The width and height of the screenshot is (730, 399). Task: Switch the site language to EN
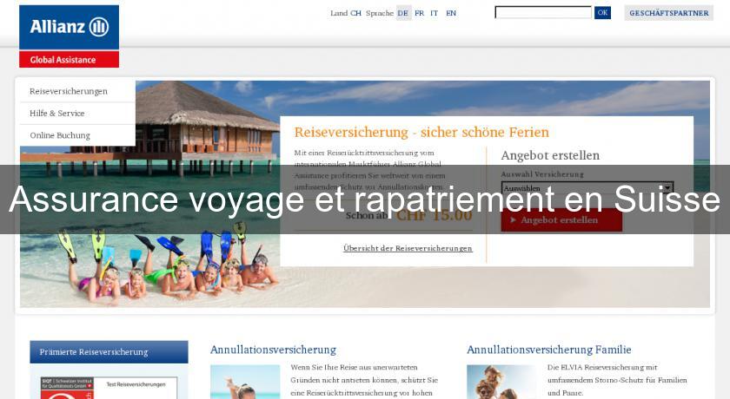click(451, 13)
